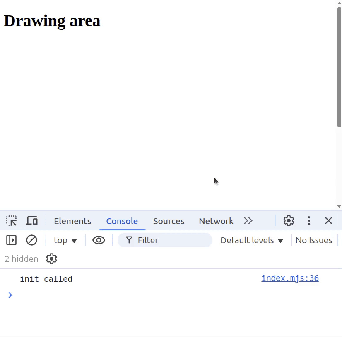342x337 pixels.
Task: Switch to the Sources tab
Action: point(169,221)
